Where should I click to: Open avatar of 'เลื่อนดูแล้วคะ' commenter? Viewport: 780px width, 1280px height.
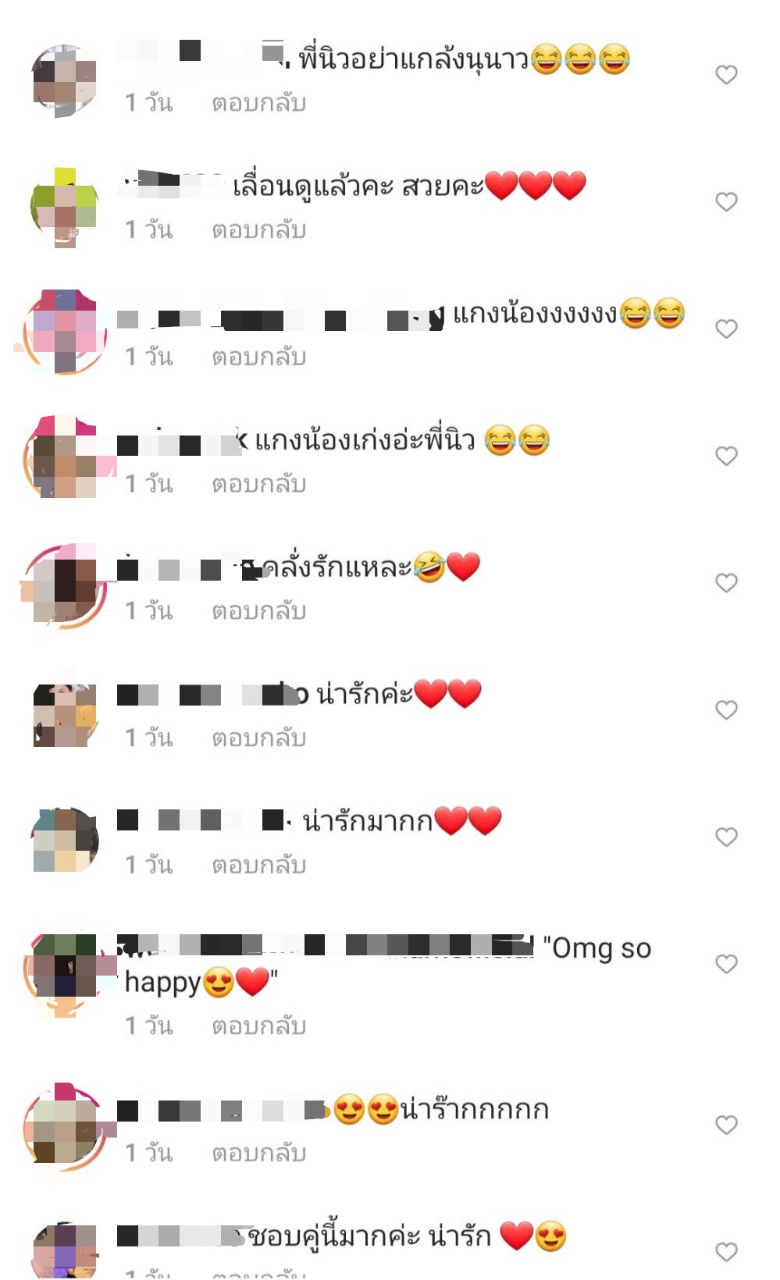tap(65, 208)
